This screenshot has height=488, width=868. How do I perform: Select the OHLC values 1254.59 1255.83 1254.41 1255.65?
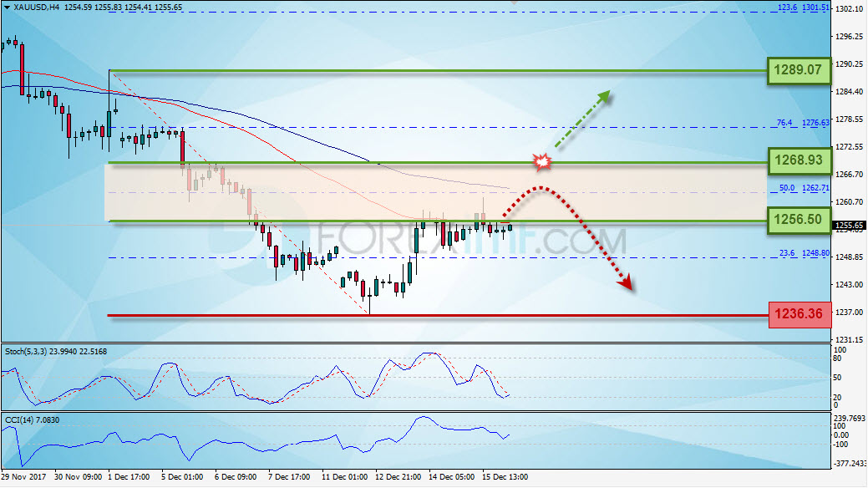tap(123, 8)
